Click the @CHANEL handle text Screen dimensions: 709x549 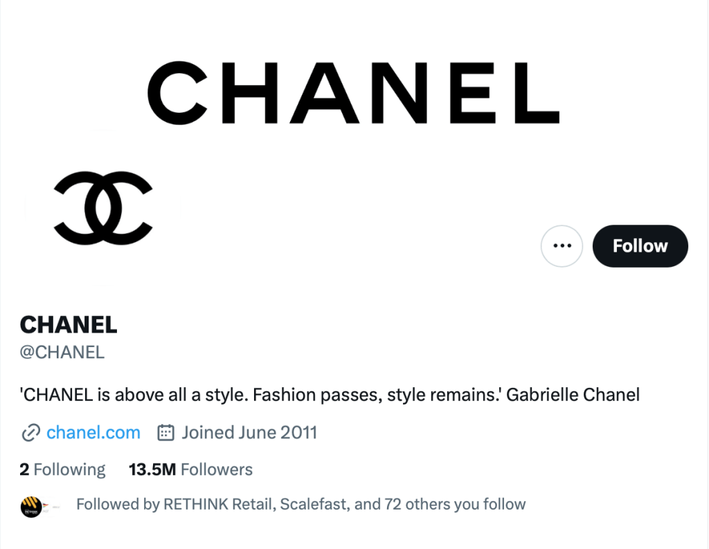(x=62, y=352)
